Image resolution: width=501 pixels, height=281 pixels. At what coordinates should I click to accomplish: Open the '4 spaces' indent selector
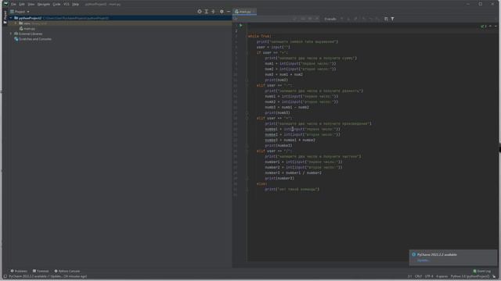(442, 276)
